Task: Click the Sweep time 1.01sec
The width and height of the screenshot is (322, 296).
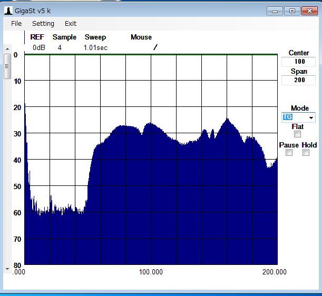Action: [95, 47]
